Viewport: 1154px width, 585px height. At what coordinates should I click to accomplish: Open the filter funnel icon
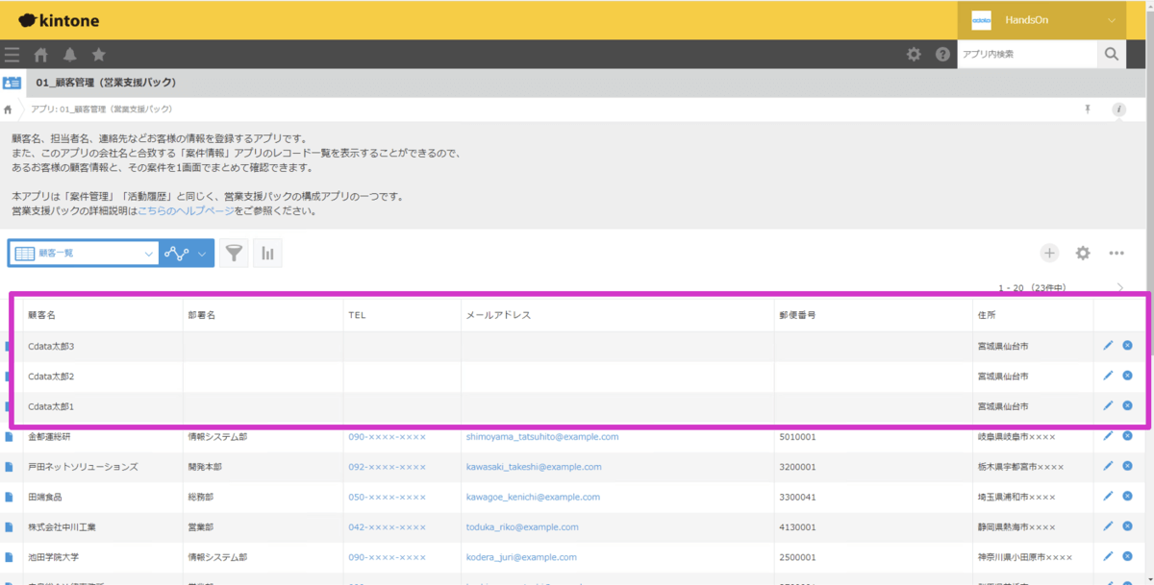click(x=234, y=254)
